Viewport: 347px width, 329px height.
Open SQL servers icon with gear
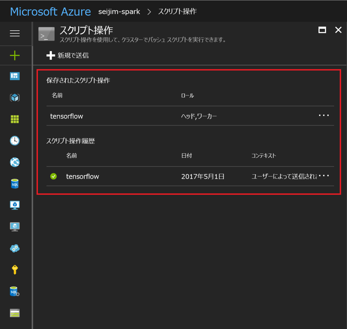pos(15,291)
